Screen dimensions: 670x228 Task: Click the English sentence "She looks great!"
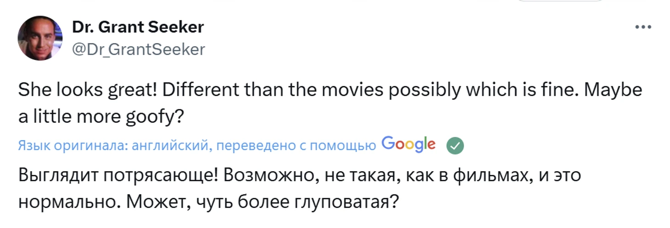click(84, 91)
